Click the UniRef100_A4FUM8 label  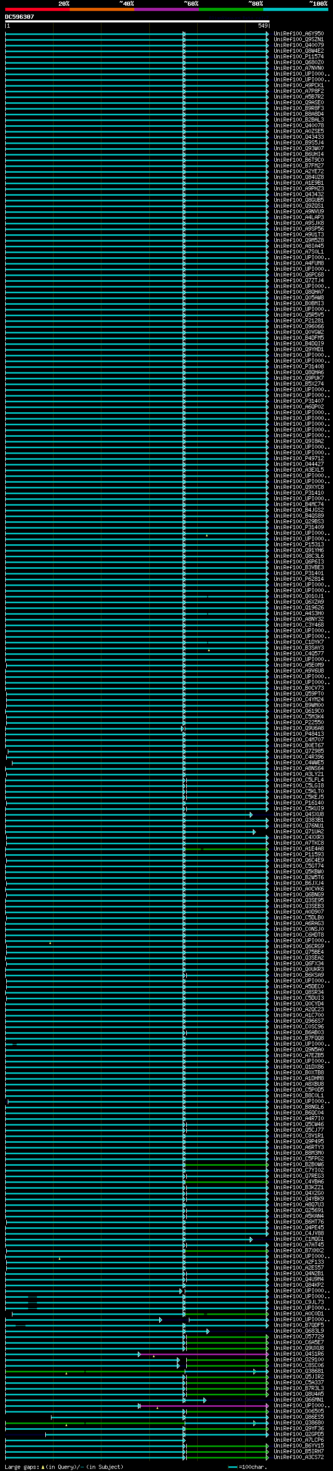tap(299, 263)
